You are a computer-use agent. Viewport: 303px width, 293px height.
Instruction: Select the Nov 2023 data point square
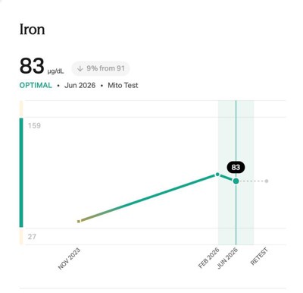tap(79, 222)
